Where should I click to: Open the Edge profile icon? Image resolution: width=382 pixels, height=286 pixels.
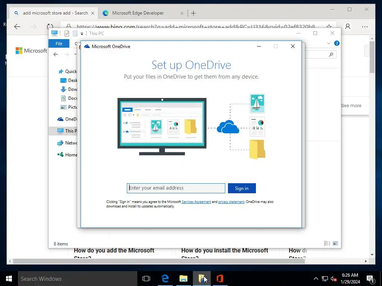tap(348, 26)
